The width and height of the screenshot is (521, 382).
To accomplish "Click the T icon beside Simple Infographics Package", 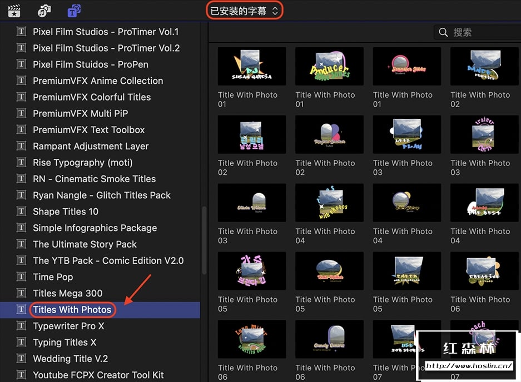I will point(21,228).
